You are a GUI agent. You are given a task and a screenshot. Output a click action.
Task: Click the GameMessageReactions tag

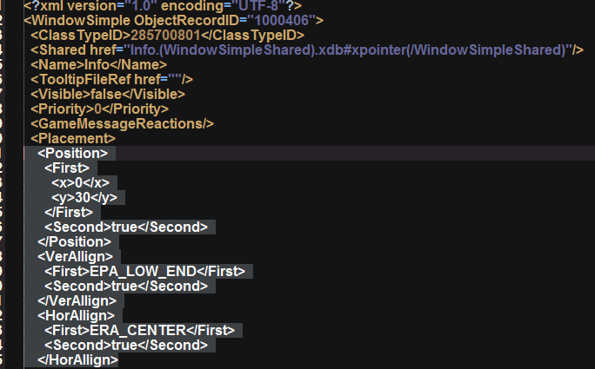click(x=122, y=123)
